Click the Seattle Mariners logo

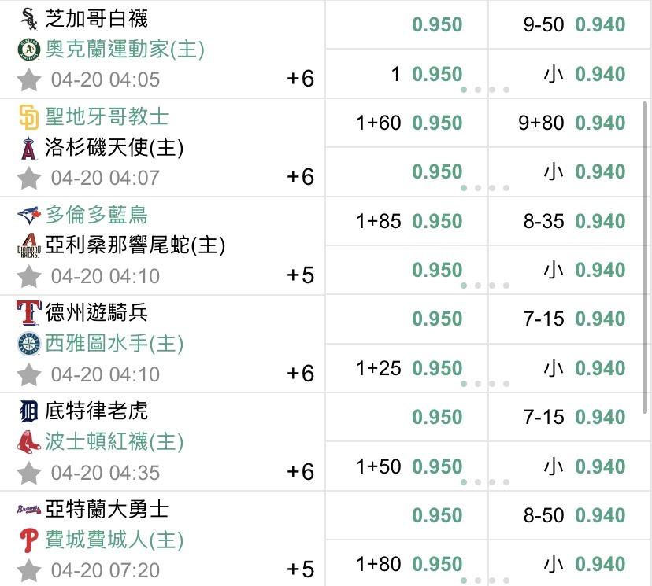pyautogui.click(x=29, y=344)
